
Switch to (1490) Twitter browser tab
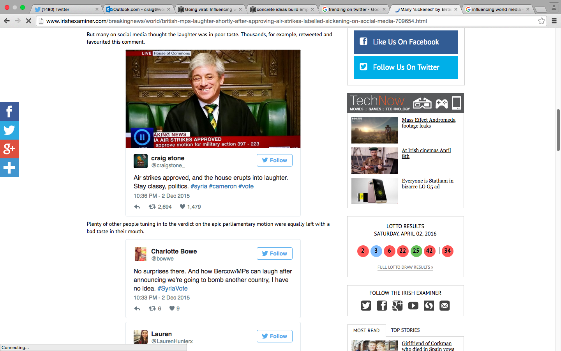pos(65,9)
